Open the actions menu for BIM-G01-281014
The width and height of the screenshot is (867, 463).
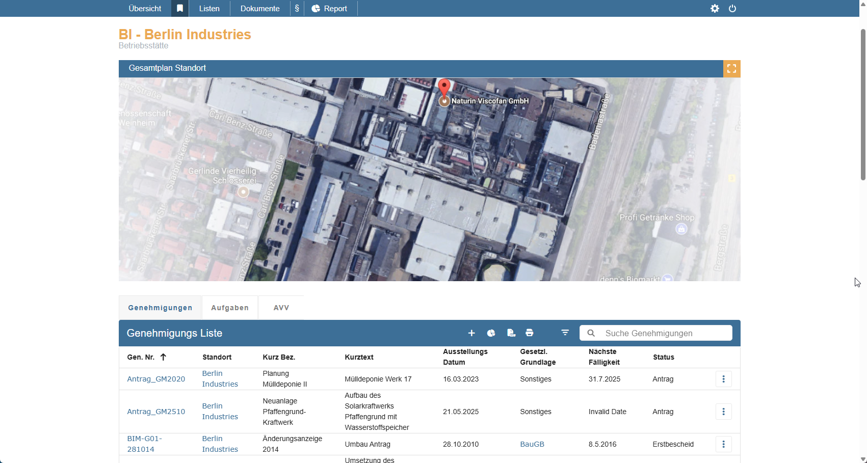tap(723, 444)
